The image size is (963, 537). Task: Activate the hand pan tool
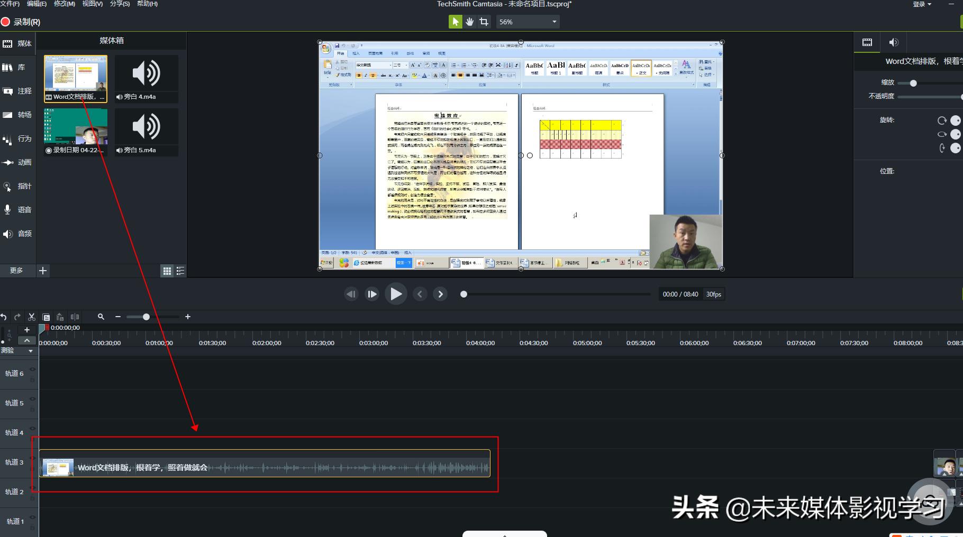tap(469, 22)
